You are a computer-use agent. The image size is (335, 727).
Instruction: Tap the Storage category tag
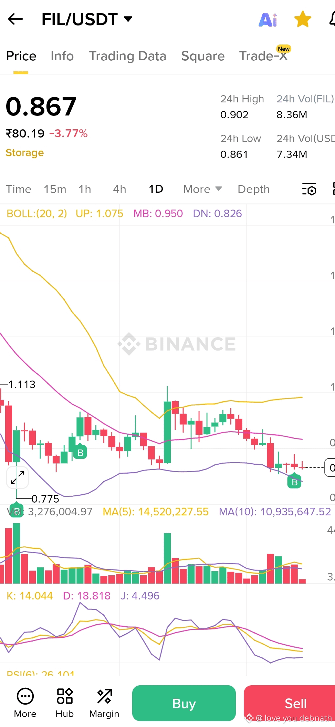point(25,153)
